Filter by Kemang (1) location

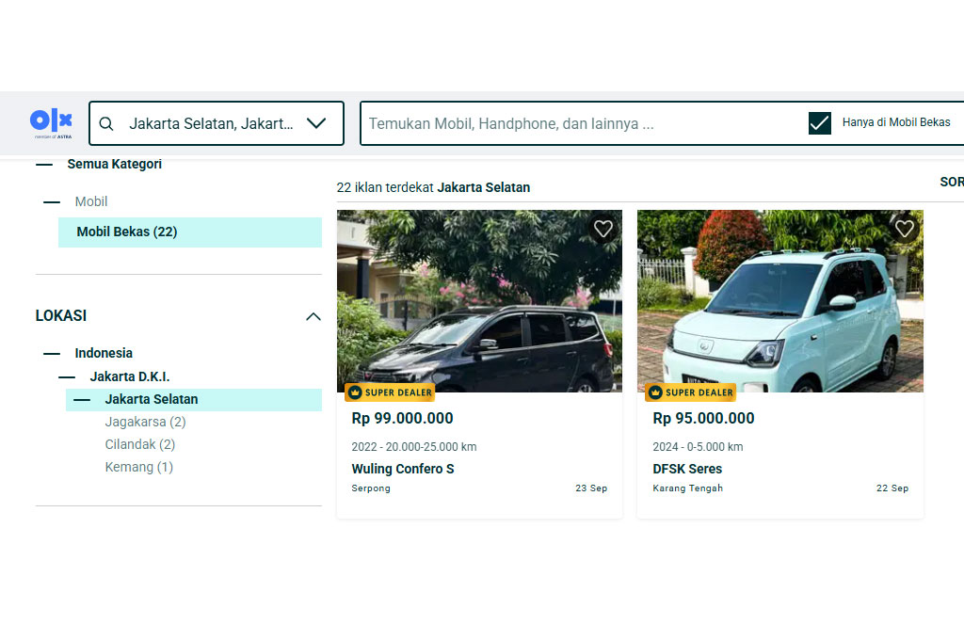coord(138,467)
